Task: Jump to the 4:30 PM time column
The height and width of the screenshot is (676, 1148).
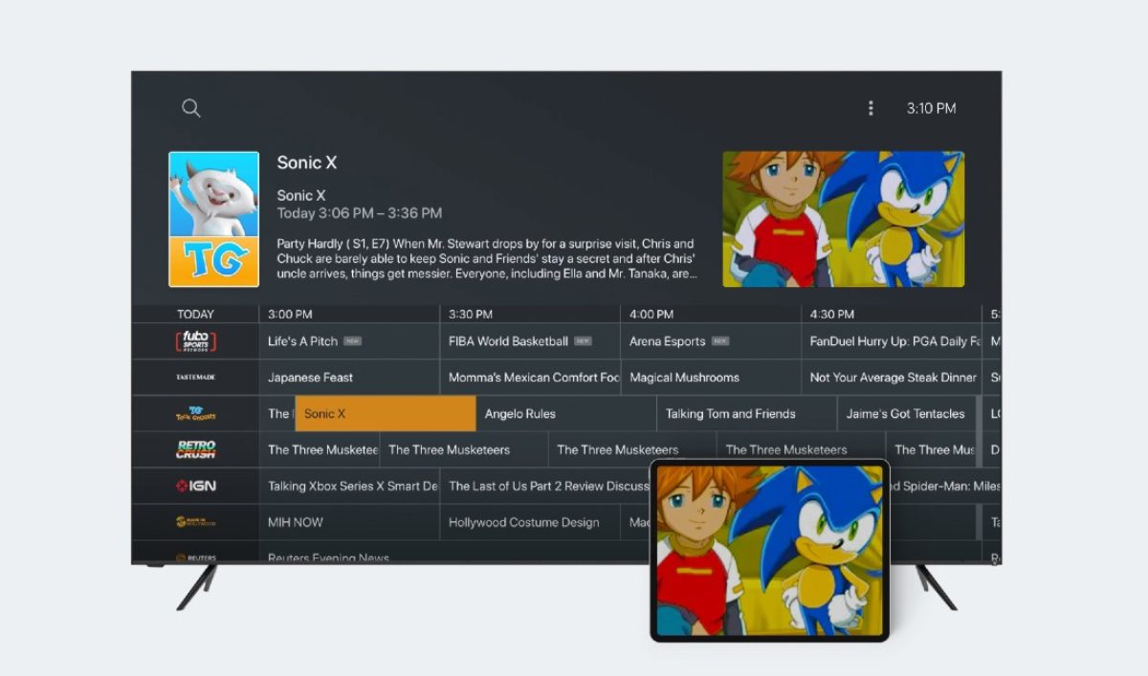Action: click(x=832, y=315)
